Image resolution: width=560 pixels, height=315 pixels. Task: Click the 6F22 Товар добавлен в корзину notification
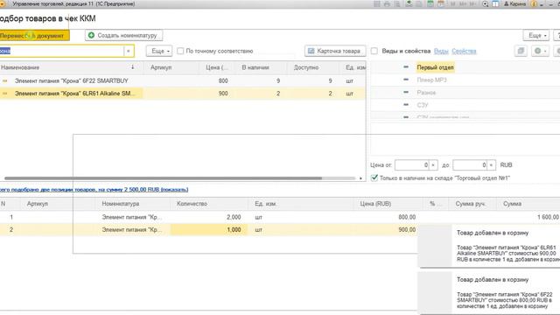coord(489,292)
